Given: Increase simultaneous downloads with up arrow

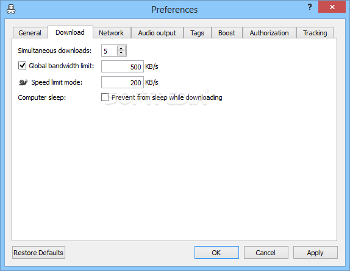Looking at the screenshot, I should [x=121, y=48].
